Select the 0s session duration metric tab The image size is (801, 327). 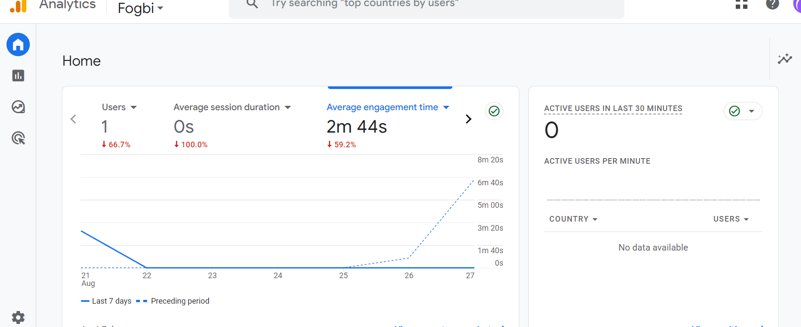click(x=184, y=127)
